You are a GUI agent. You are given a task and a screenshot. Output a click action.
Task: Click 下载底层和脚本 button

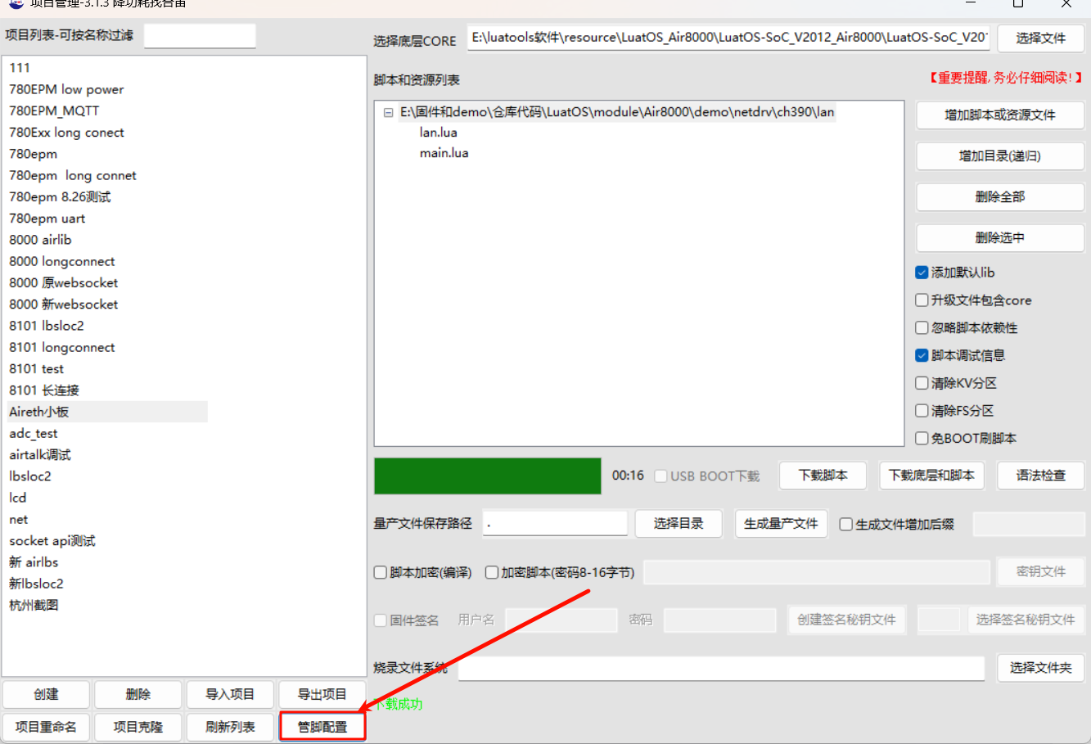click(931, 476)
